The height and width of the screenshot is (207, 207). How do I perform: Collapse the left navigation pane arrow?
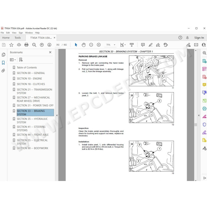tap(57, 115)
